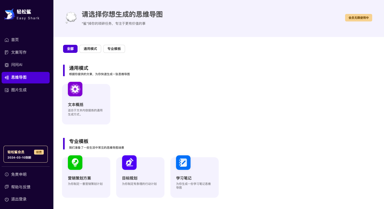Image resolution: width=384 pixels, height=209 pixels.
Task: Click the notebook icon on 学习笔记
Action: 183,163
